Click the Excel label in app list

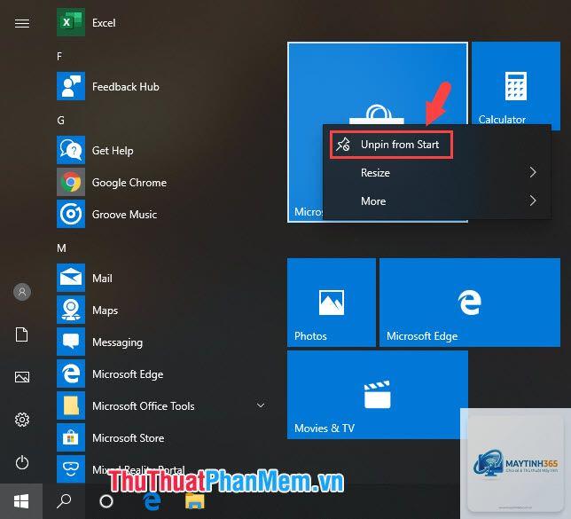[x=104, y=23]
